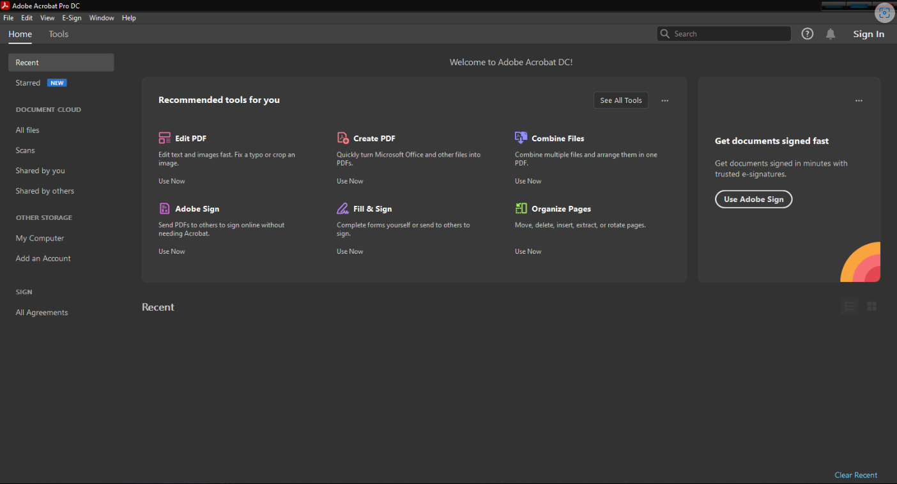Screen dimensions: 897x484
Task: Switch to the Home tab
Action: [20, 35]
